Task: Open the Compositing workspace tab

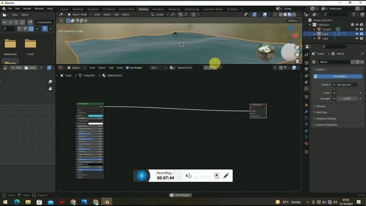Action: click(192, 9)
